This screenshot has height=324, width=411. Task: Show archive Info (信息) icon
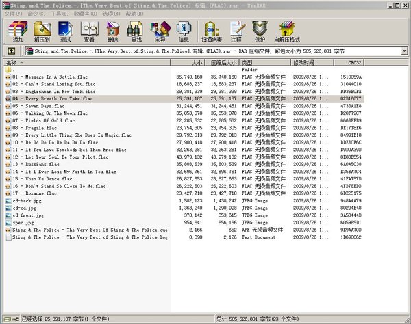point(184,31)
